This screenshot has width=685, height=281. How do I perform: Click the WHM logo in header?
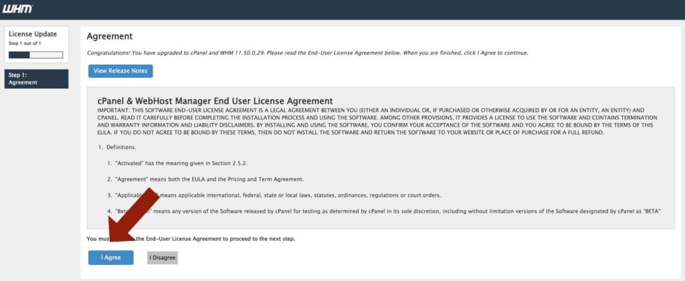(17, 9)
